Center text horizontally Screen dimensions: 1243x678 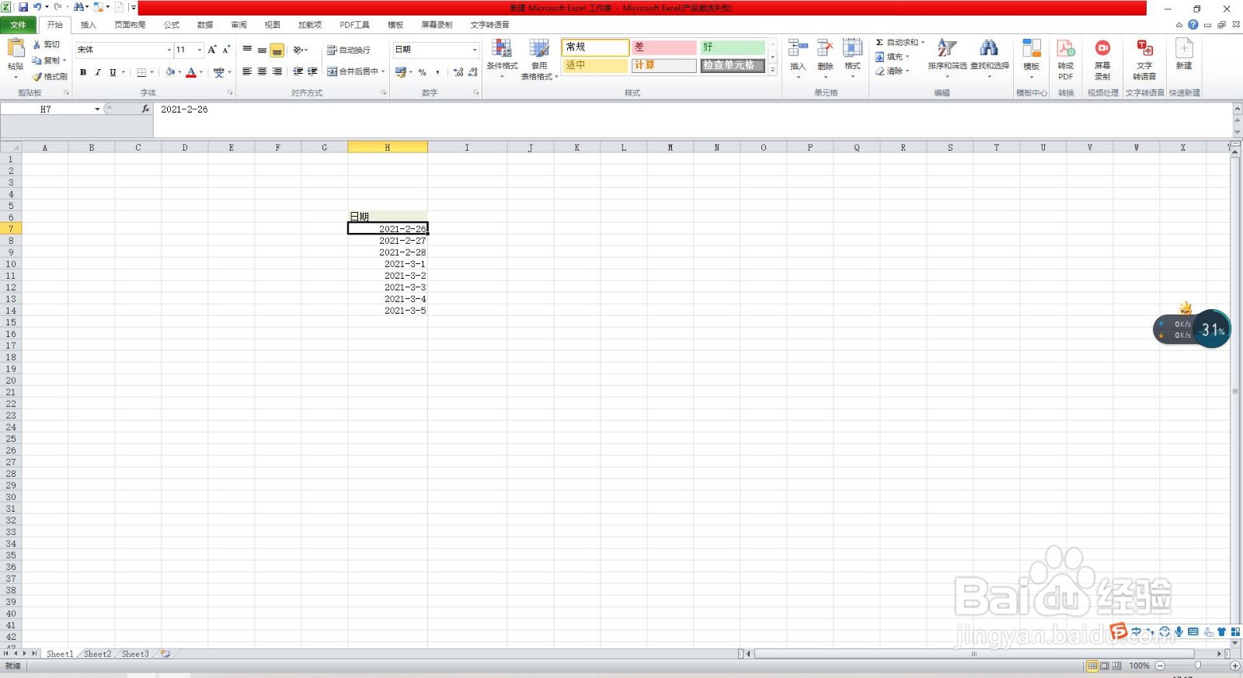262,71
